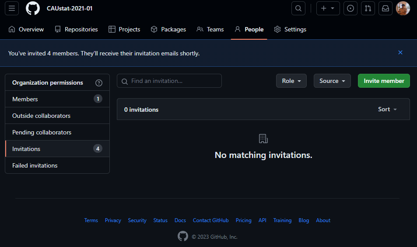The width and height of the screenshot is (417, 247).
Task: Open the notifications inbox icon
Action: click(385, 8)
